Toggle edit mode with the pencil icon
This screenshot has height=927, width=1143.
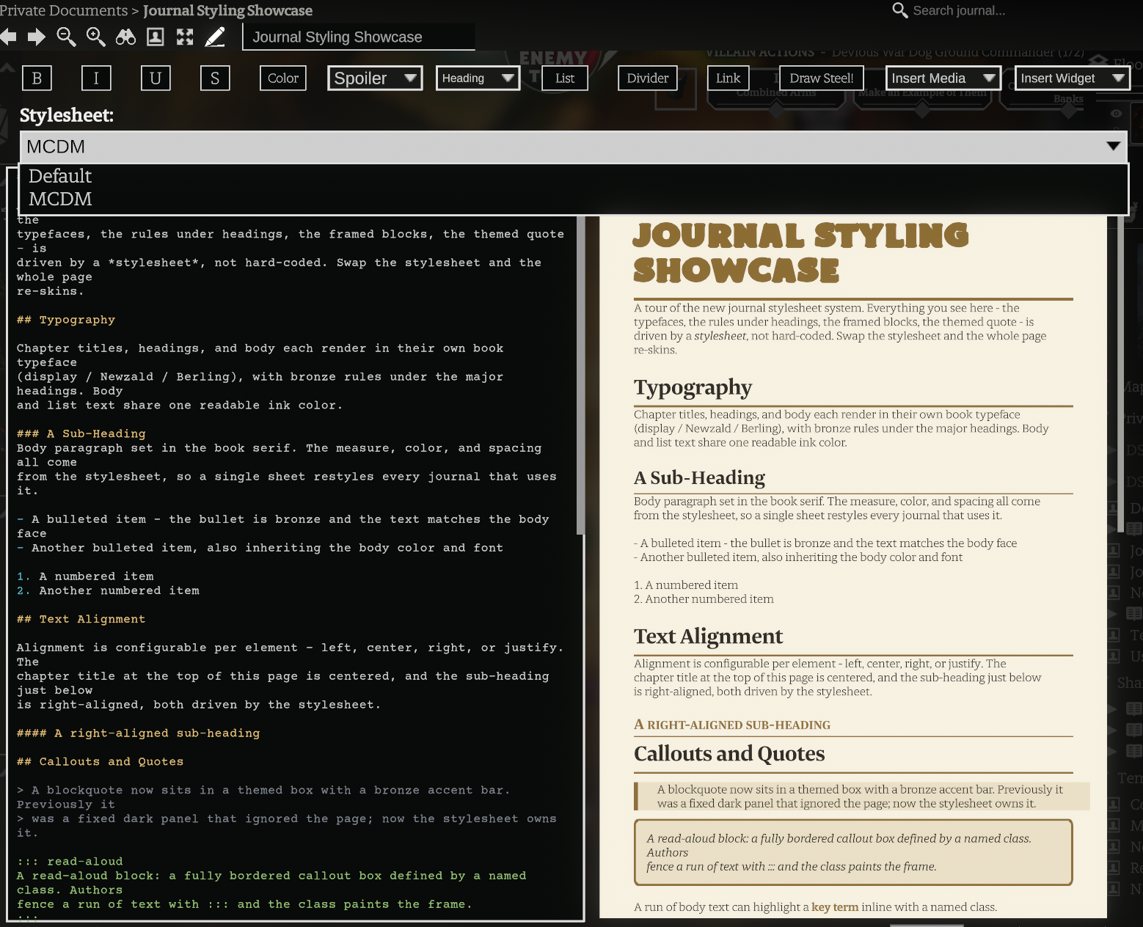(215, 37)
